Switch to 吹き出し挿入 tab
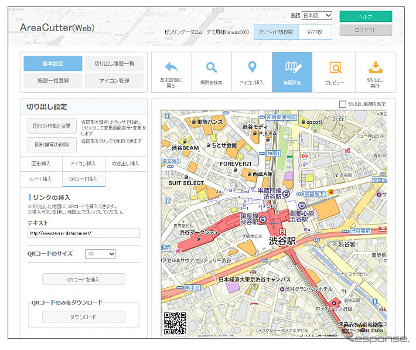The width and height of the screenshot is (416, 350). [126, 164]
